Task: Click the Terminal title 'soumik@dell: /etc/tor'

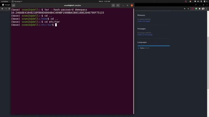Action: [72, 6]
